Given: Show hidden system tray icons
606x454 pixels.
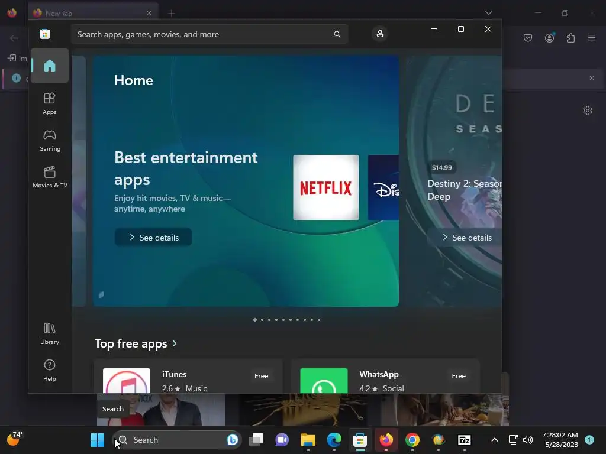Looking at the screenshot, I should click(x=494, y=440).
